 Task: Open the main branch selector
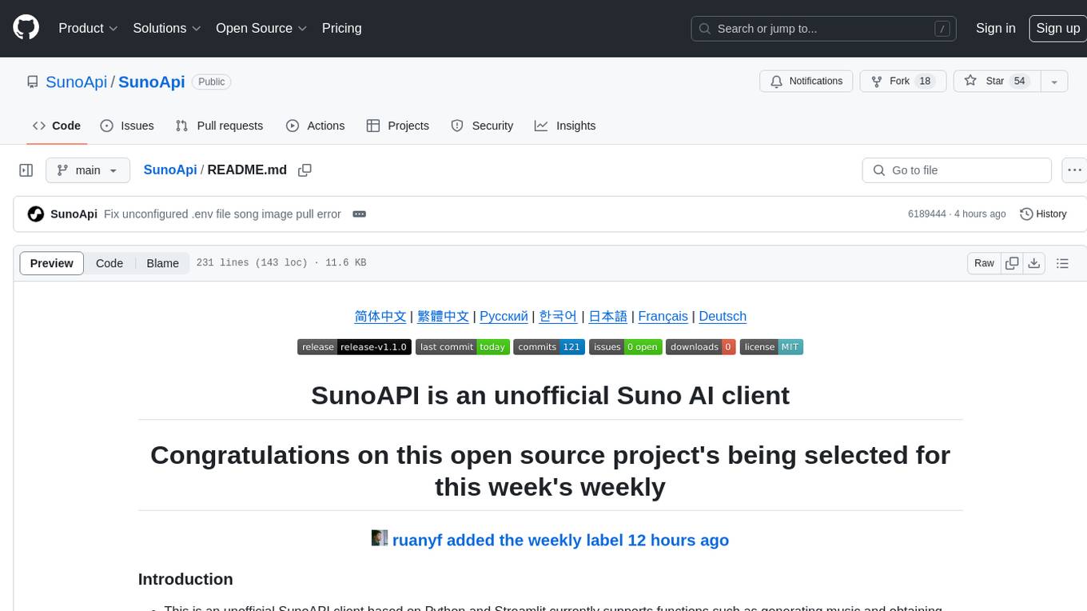click(88, 170)
